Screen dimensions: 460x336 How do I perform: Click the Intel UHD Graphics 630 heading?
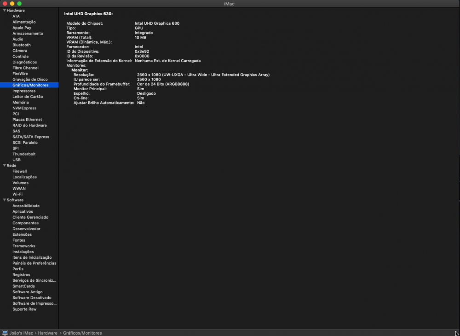pos(88,14)
